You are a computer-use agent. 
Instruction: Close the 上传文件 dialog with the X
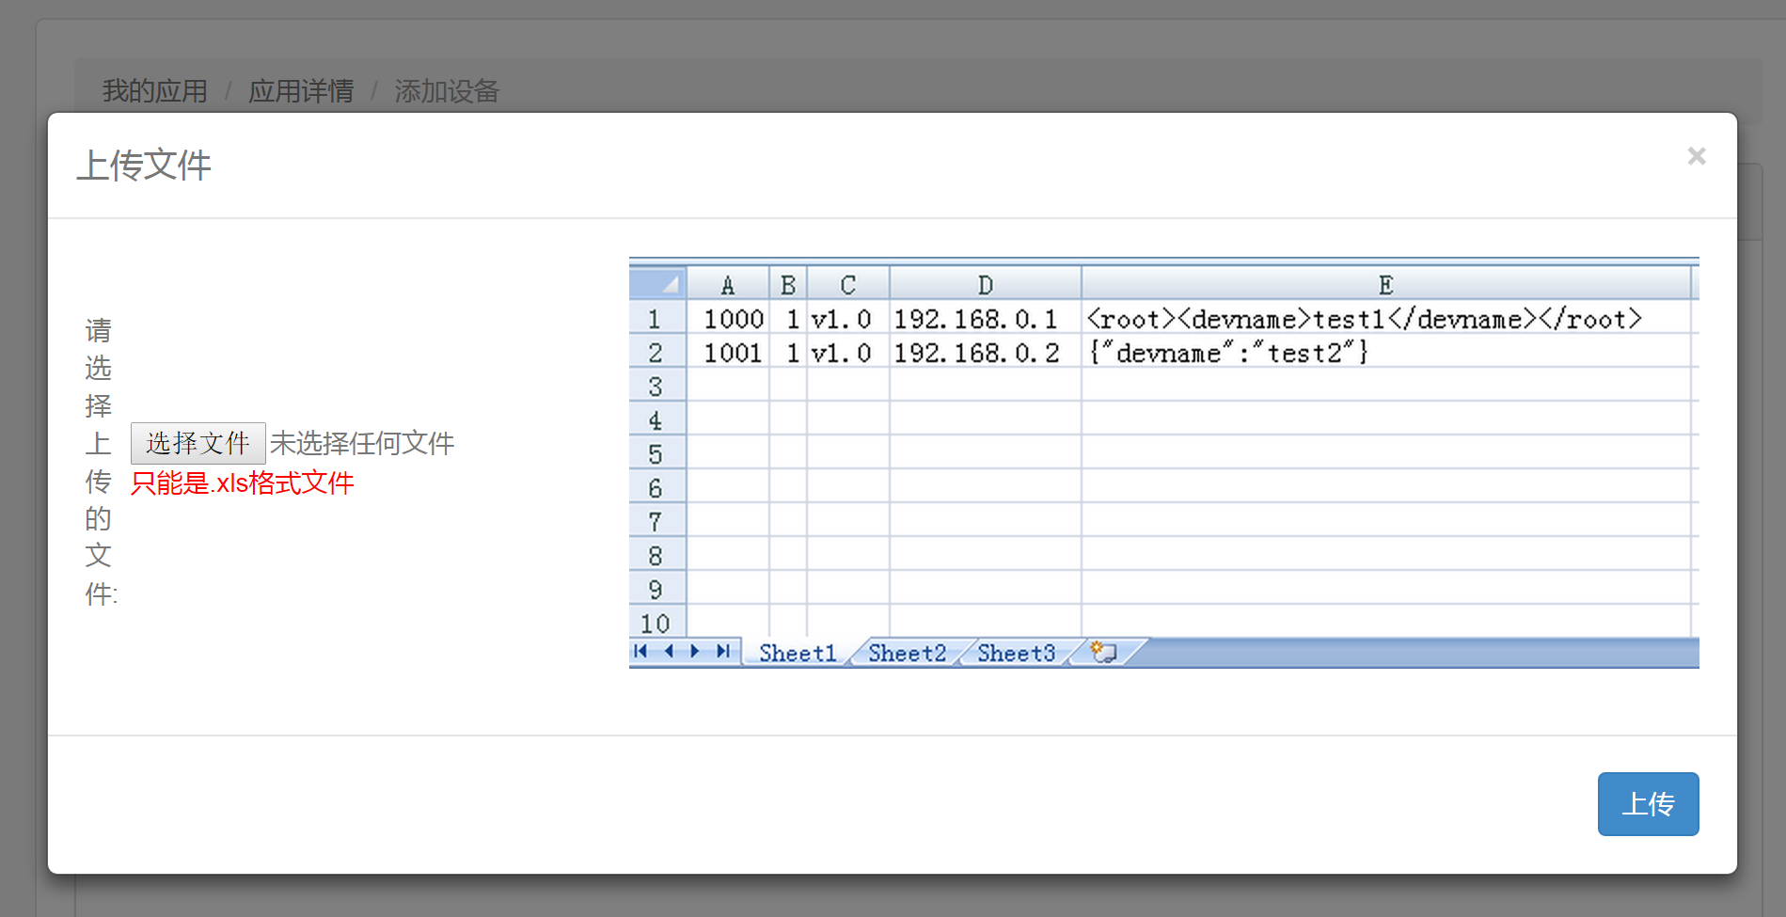click(x=1696, y=156)
